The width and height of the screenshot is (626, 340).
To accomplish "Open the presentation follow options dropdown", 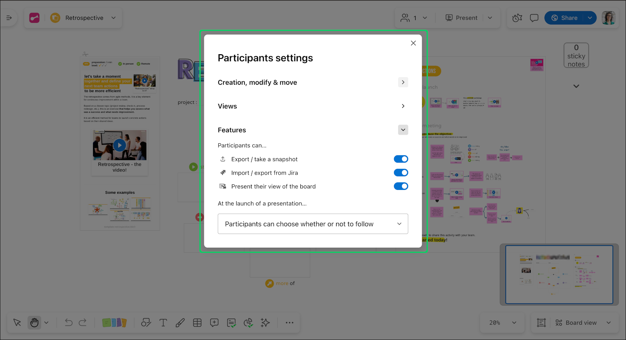I will 312,224.
